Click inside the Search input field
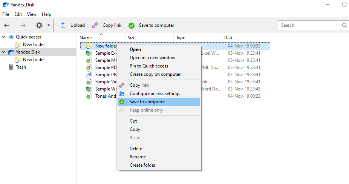The width and height of the screenshot is (349, 184). point(311,25)
